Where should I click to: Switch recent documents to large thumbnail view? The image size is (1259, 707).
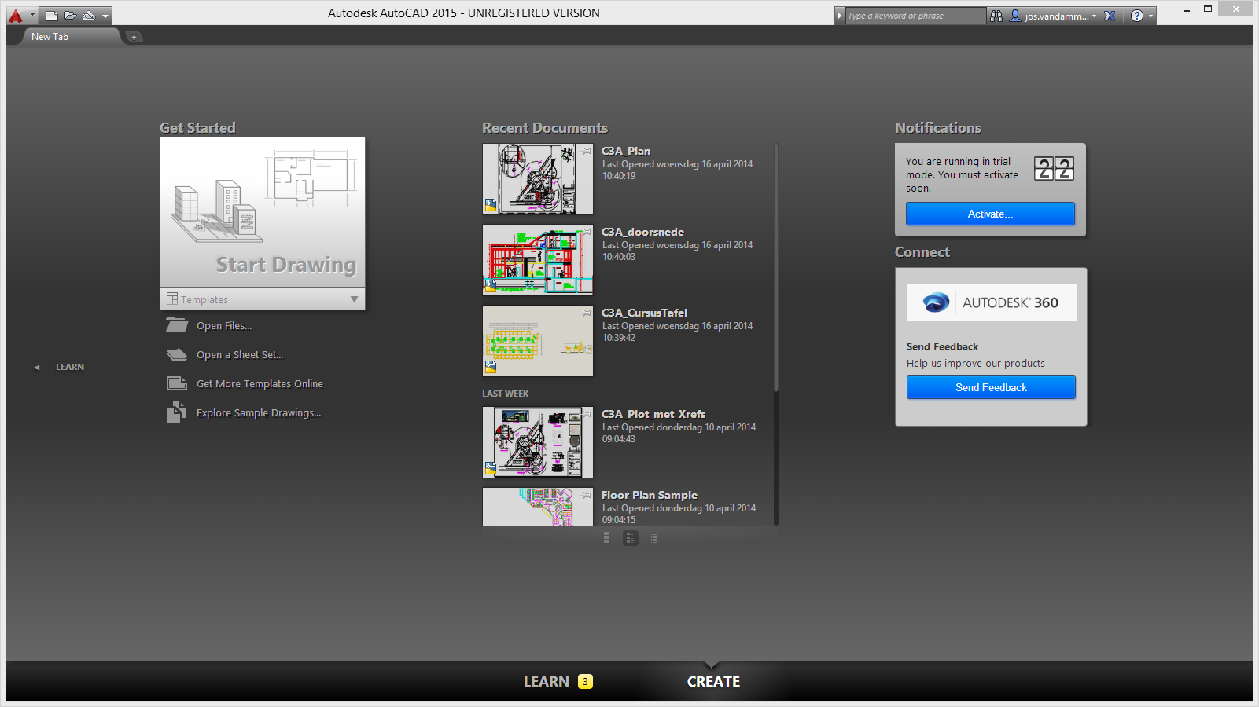(x=606, y=538)
